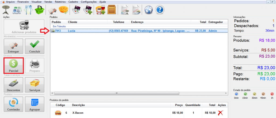The image size is (276, 118).
Task: Click the Parcial payment button
Action: (x=13, y=65)
